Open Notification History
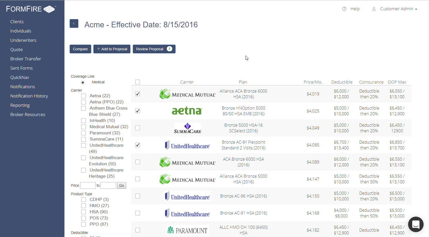This screenshot has width=429, height=237. coord(29,96)
